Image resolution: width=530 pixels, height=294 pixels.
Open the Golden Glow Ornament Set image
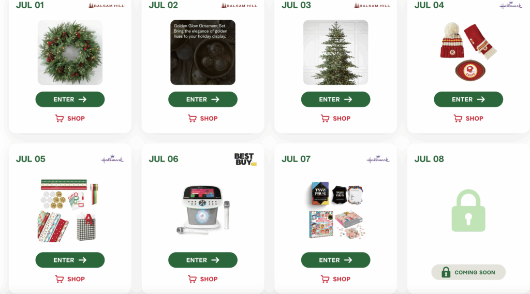click(203, 52)
